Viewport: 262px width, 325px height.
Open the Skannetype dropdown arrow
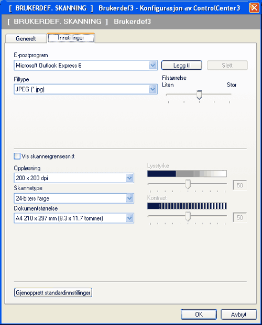point(129,198)
